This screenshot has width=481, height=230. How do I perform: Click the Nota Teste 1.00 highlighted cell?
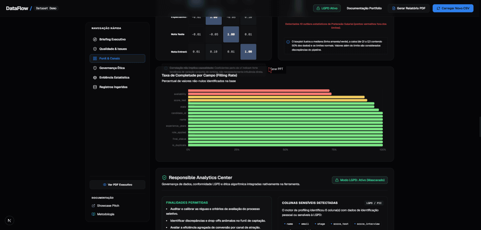click(x=231, y=34)
